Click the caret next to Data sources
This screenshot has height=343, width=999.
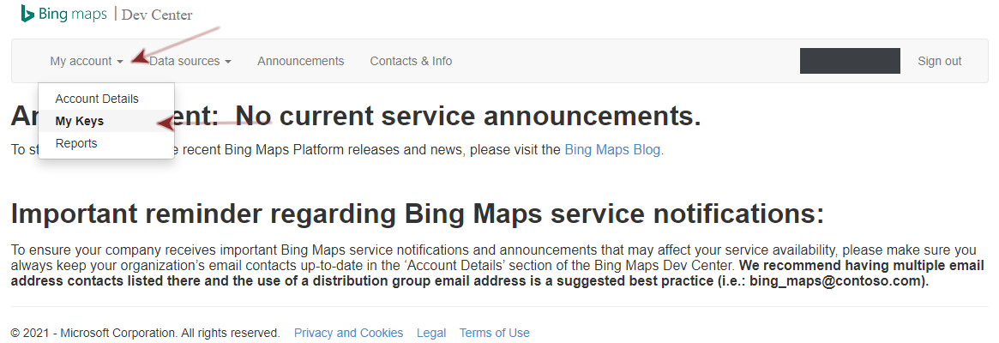(228, 62)
